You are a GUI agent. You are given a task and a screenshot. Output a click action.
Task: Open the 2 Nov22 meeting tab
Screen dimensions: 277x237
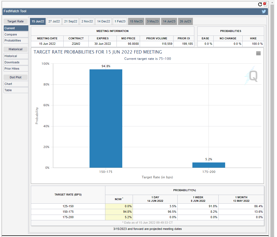(x=87, y=21)
